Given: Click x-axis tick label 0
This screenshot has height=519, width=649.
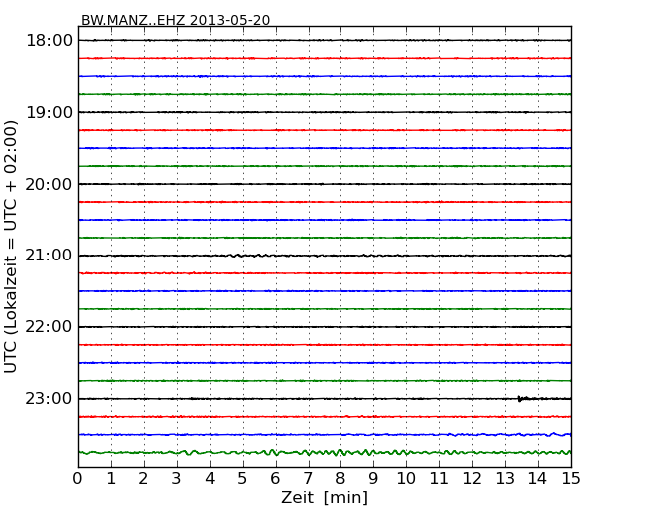Looking at the screenshot, I should coord(78,479).
